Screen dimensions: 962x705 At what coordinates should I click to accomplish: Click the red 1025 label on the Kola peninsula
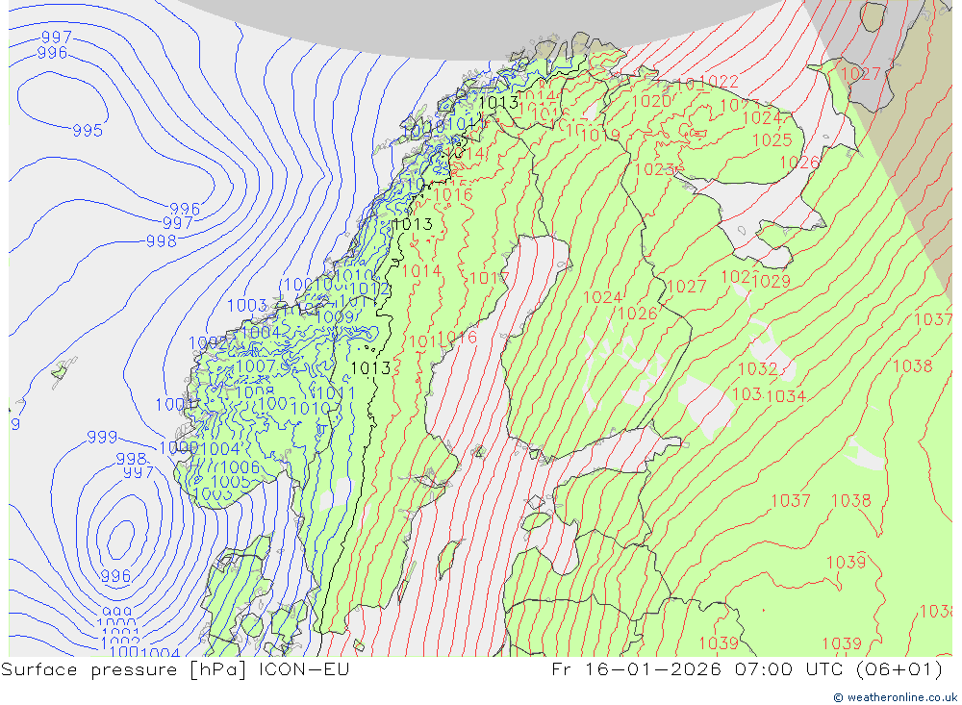pyautogui.click(x=772, y=139)
